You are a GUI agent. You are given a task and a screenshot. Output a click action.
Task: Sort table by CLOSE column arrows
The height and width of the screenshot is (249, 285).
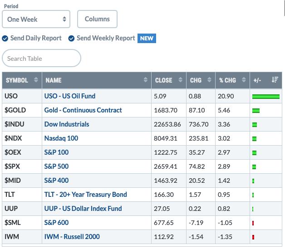(180, 80)
